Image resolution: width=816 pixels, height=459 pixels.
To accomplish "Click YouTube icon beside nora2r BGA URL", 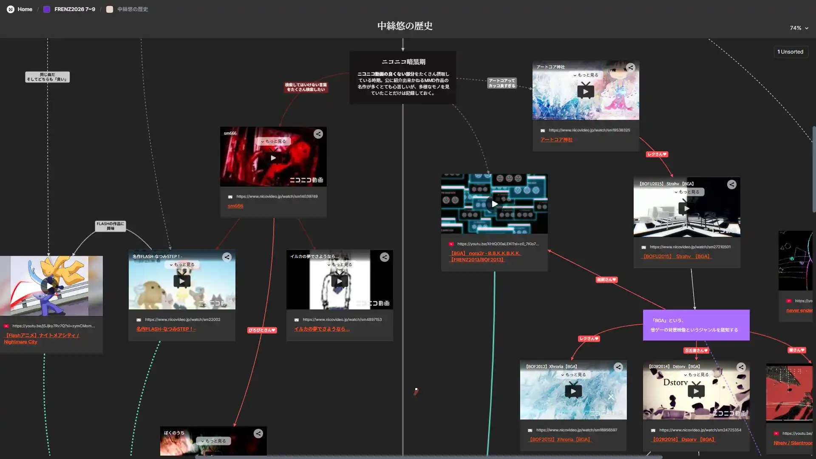I will pos(451,244).
